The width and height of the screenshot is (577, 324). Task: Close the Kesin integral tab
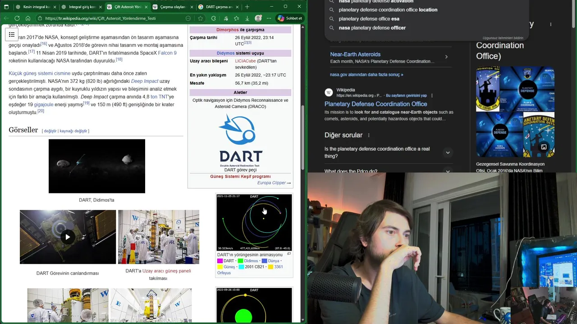55,7
